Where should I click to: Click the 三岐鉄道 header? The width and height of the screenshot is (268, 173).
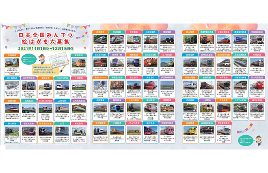click(x=117, y=123)
